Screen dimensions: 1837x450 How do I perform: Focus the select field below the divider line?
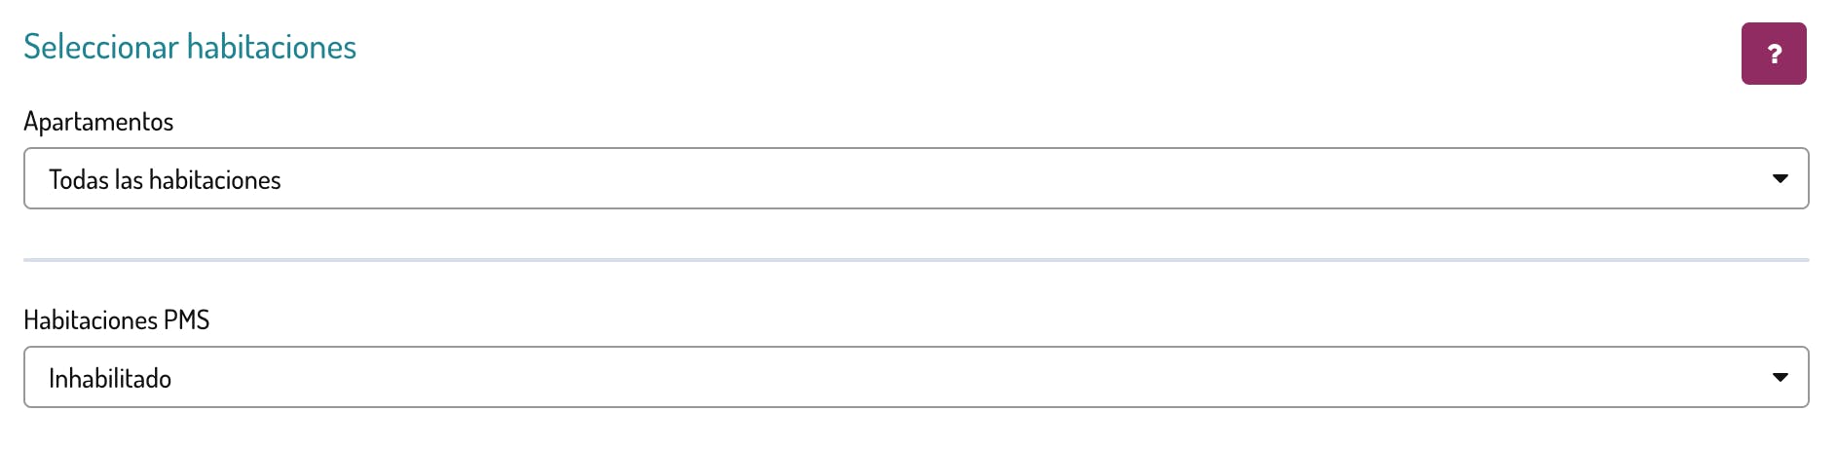click(916, 377)
